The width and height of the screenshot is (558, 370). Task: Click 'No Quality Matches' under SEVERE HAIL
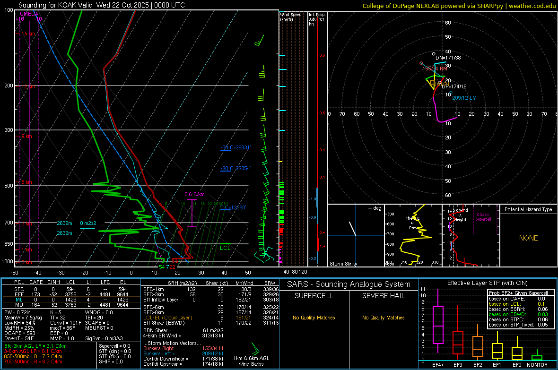(x=383, y=318)
